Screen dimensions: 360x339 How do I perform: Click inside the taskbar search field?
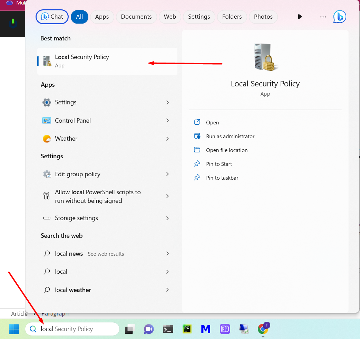[x=79, y=329]
